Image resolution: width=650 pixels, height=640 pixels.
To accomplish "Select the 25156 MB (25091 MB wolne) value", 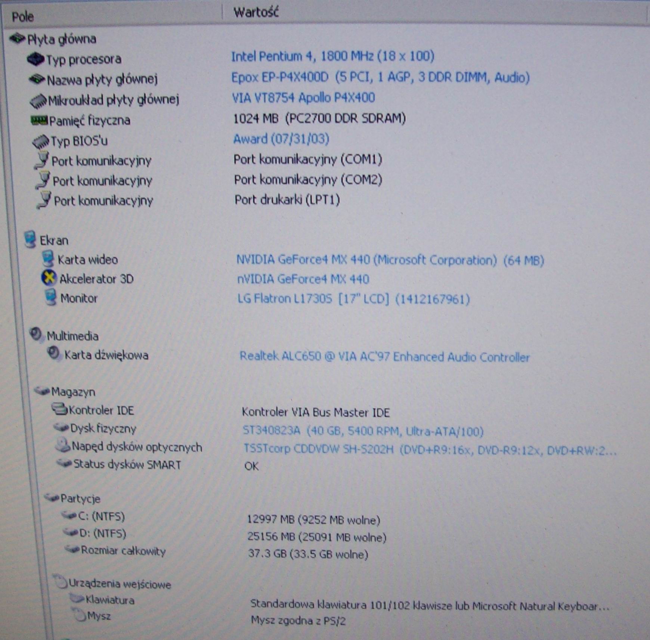I will tap(317, 537).
